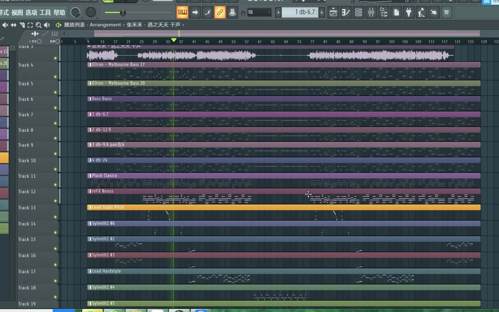Screen dimensions: 499x312
Task: Toggle the auto-scroll arrow button
Action: click(x=195, y=12)
